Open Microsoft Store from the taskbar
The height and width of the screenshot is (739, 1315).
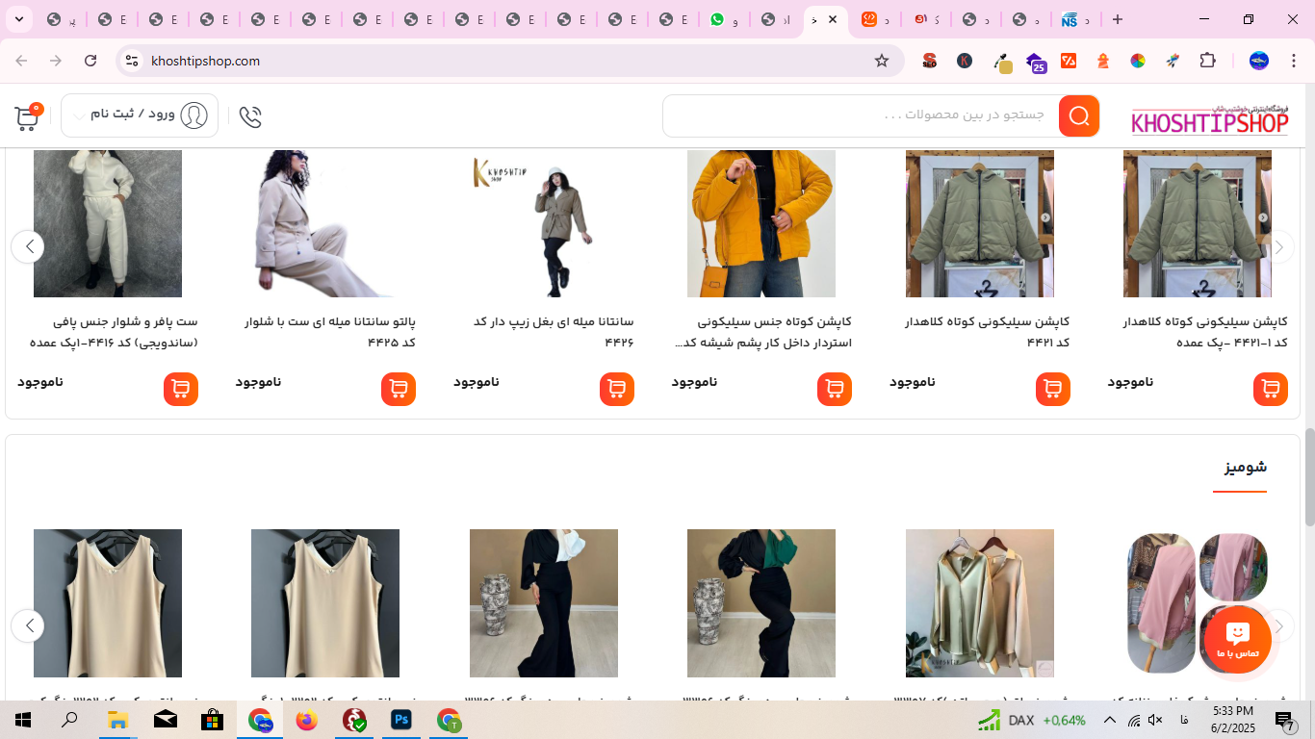pos(213,720)
